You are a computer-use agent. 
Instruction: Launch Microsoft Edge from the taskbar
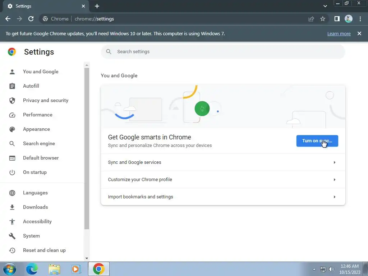pyautogui.click(x=32, y=269)
